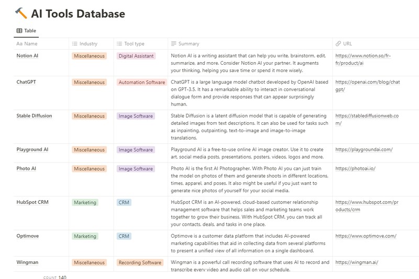This screenshot has height=279, width=419.
Task: Select the Digital Assistant tag for Notion AI
Action: pyautogui.click(x=136, y=56)
